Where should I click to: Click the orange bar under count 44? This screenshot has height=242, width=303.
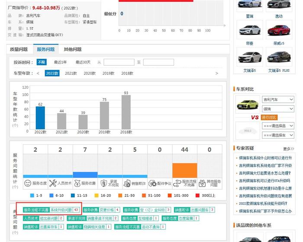click(x=185, y=170)
